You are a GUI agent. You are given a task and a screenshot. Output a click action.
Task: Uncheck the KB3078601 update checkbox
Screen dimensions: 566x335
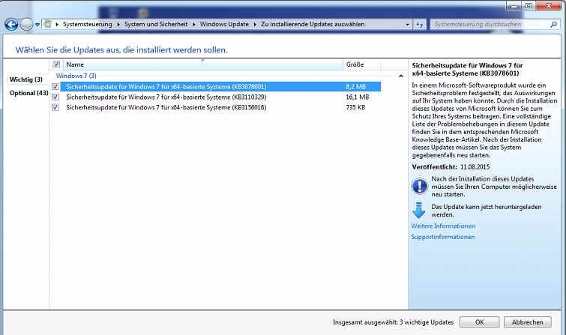[55, 87]
